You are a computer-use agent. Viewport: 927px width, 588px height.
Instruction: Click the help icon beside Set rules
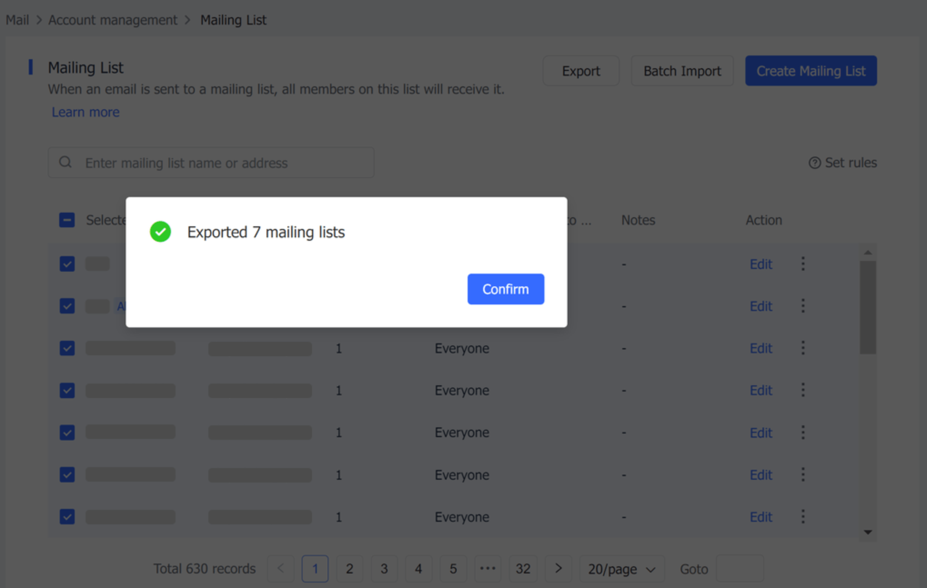[x=815, y=162]
